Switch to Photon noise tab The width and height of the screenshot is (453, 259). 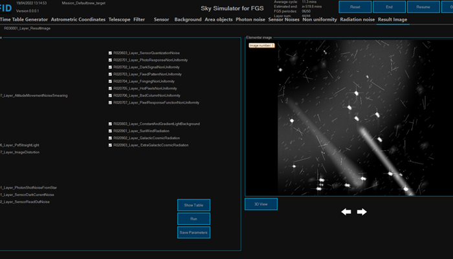coord(250,19)
